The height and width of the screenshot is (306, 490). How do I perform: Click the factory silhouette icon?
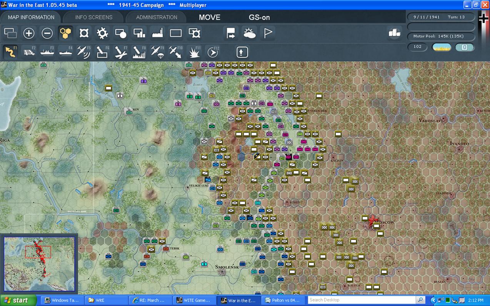pyautogui.click(x=158, y=33)
